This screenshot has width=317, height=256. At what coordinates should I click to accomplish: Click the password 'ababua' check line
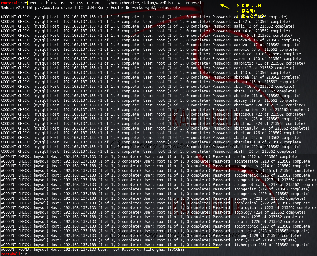click(x=150, y=82)
